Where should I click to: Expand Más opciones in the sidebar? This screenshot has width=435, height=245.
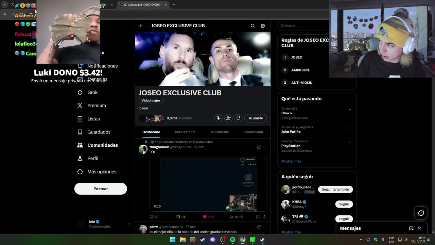(97, 172)
